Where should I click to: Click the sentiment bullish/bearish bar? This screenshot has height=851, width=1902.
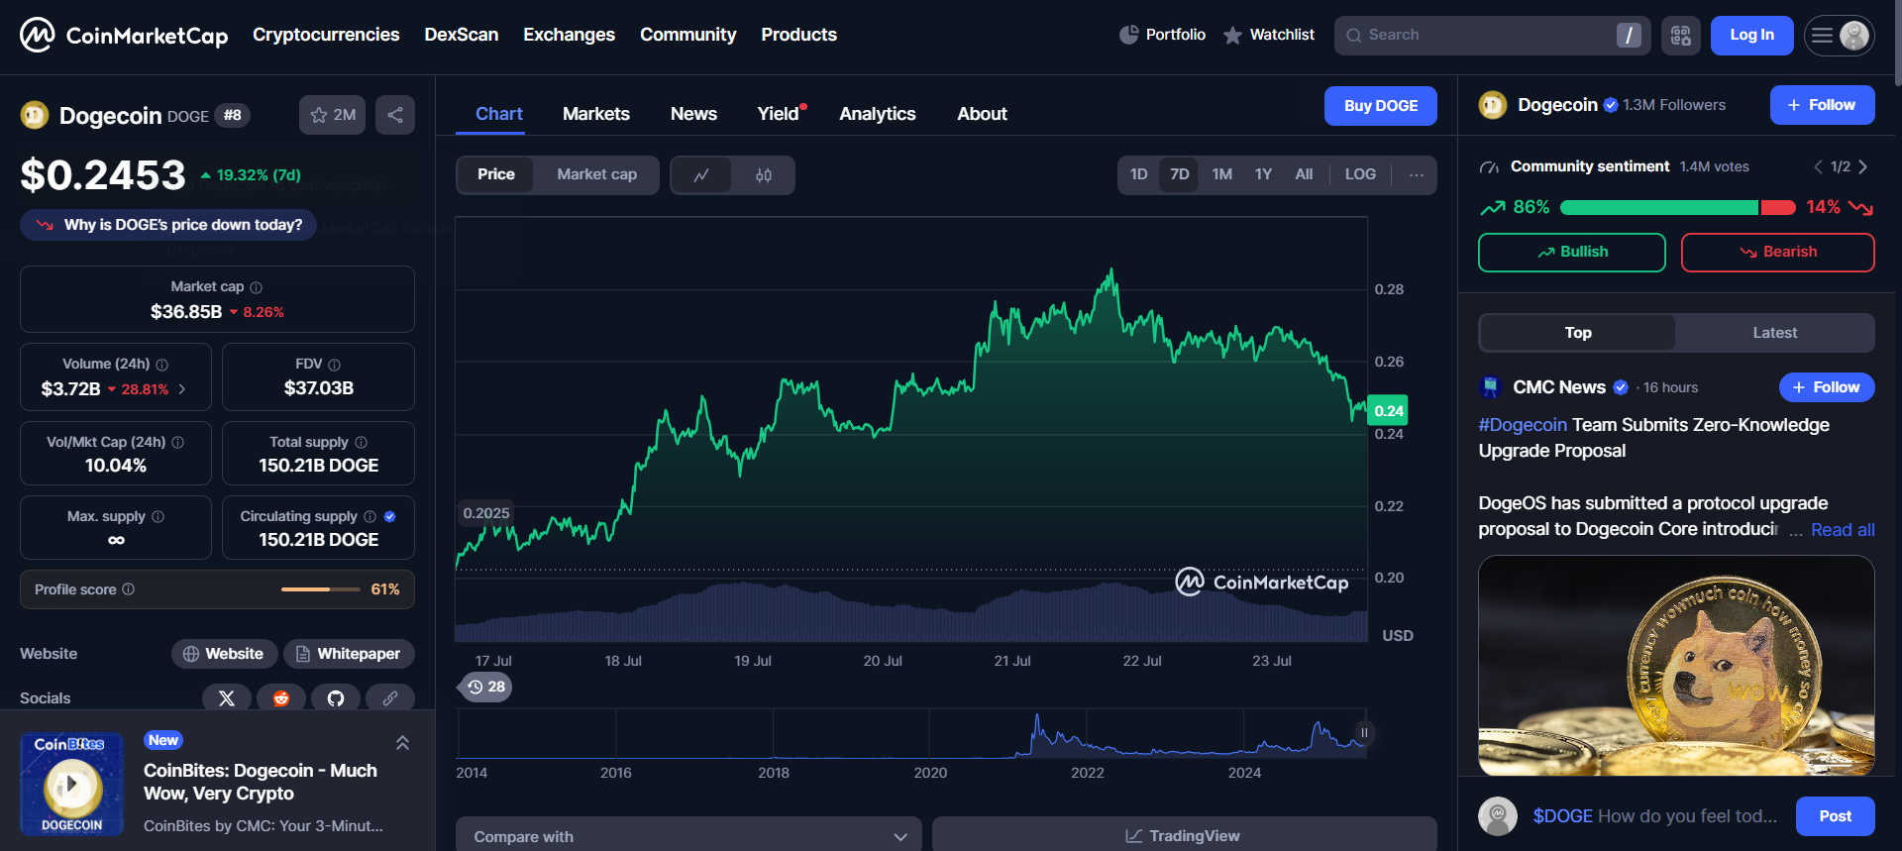[x=1678, y=207]
